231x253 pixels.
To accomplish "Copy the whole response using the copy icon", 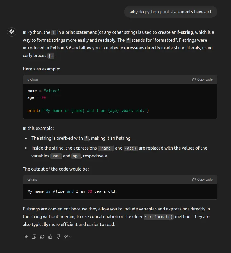I will pyautogui.click(x=34, y=237).
